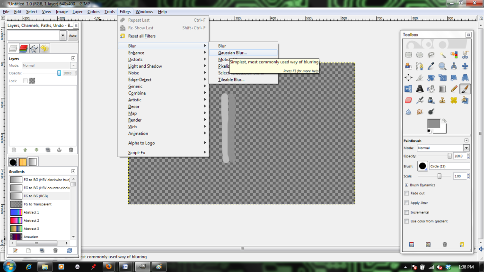Open Firefox from the taskbar
The height and width of the screenshot is (272, 484).
click(x=109, y=267)
